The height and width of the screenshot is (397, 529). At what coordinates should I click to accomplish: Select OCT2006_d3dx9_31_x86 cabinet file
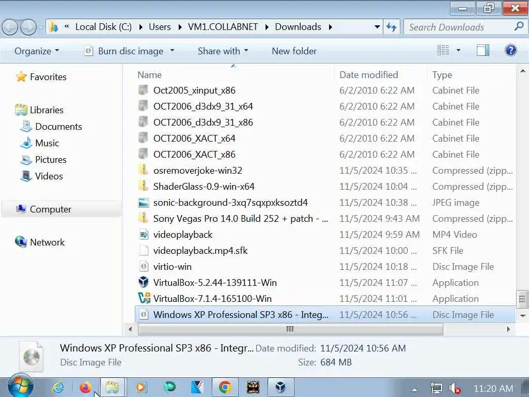tap(203, 123)
